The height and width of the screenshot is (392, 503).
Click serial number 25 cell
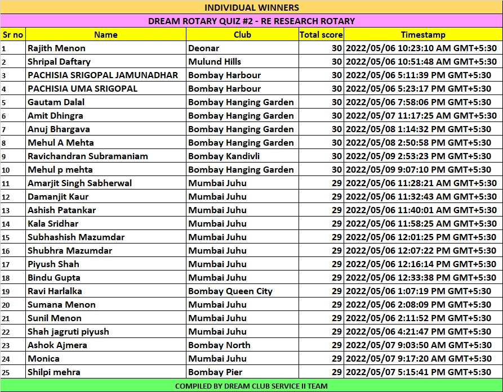13,372
